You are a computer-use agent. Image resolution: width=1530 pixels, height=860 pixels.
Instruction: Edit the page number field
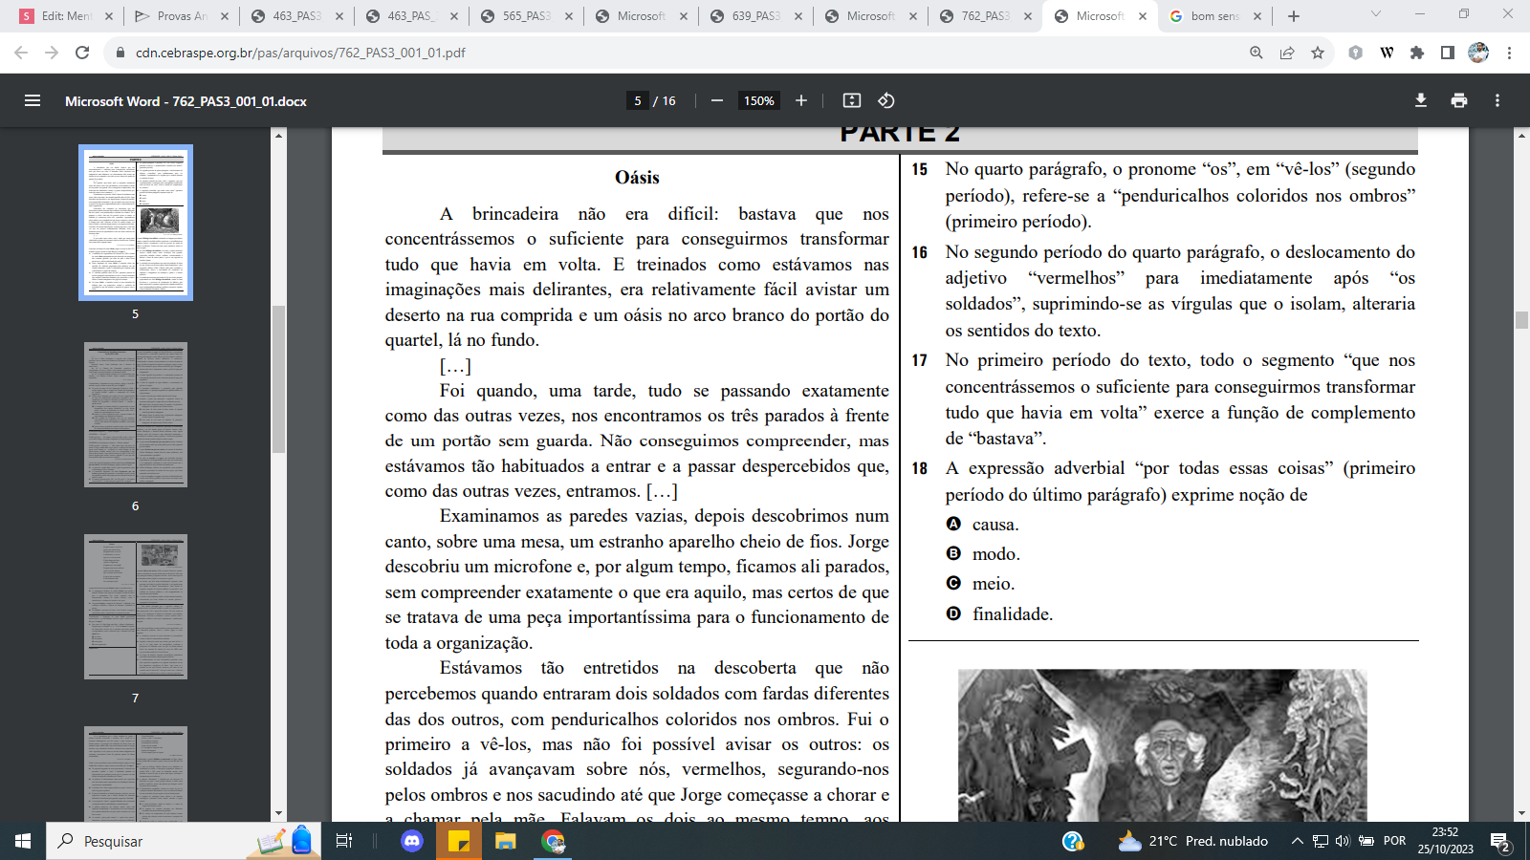(x=638, y=100)
